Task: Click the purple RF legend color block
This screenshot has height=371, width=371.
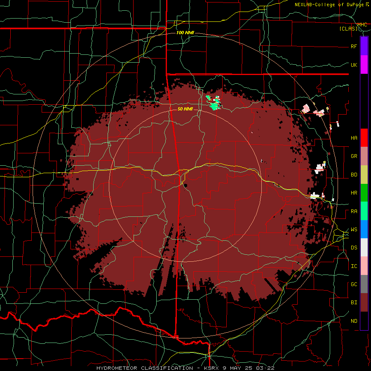Action: tap(364, 46)
